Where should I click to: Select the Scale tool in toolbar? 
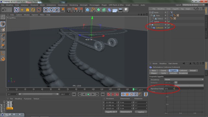pyautogui.click(x=28, y=10)
